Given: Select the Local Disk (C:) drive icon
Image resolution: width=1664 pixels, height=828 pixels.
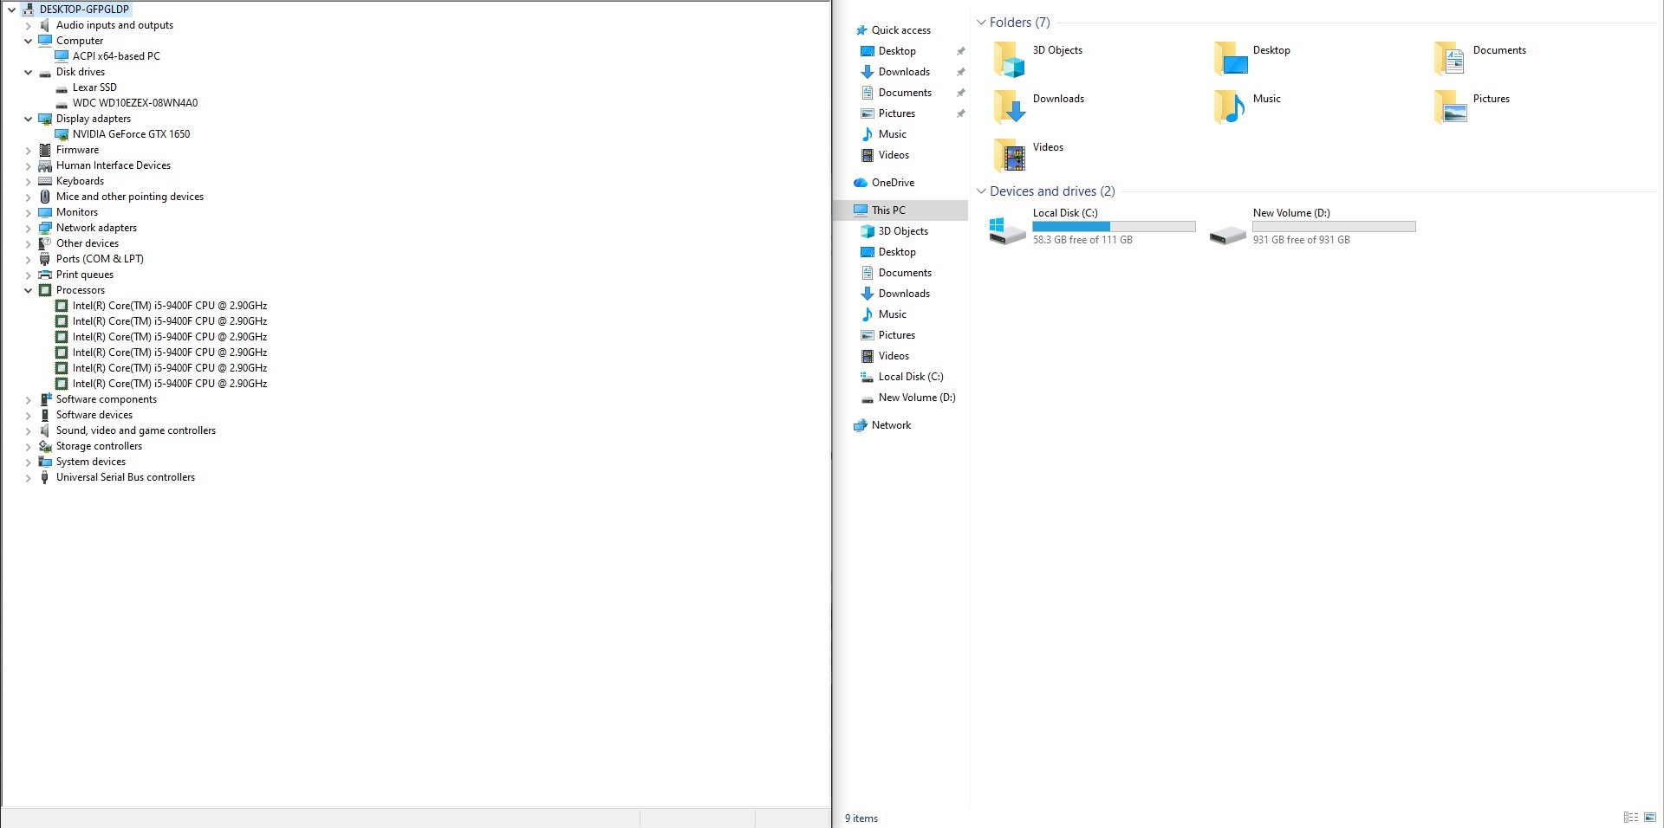Looking at the screenshot, I should (1007, 230).
